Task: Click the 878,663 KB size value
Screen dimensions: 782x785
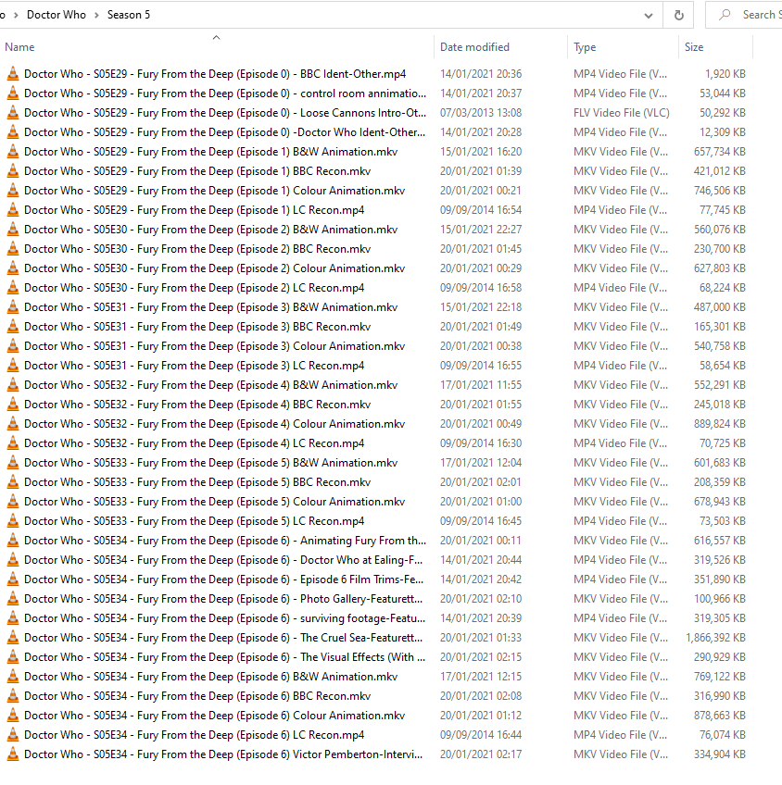Action: coord(720,716)
